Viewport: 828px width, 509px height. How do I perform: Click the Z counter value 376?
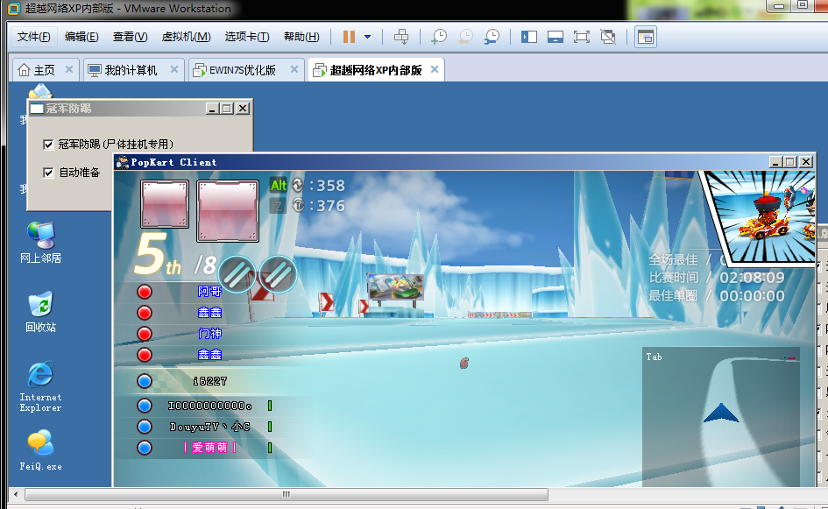[330, 205]
